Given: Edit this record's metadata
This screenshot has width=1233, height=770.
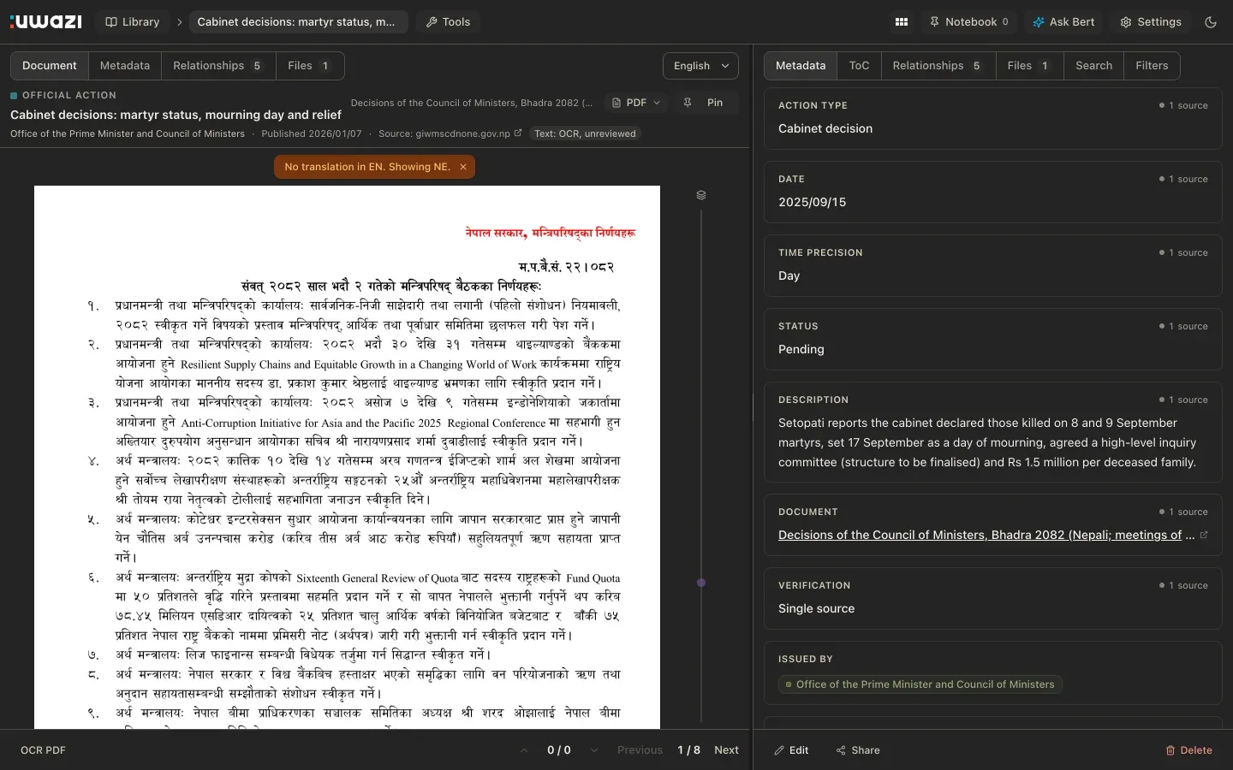Looking at the screenshot, I should coord(791,750).
